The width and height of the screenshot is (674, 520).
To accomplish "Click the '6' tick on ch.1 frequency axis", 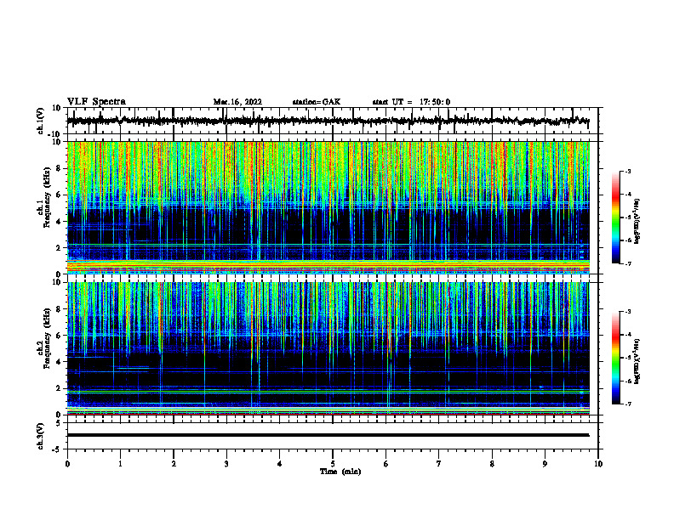I will click(60, 195).
